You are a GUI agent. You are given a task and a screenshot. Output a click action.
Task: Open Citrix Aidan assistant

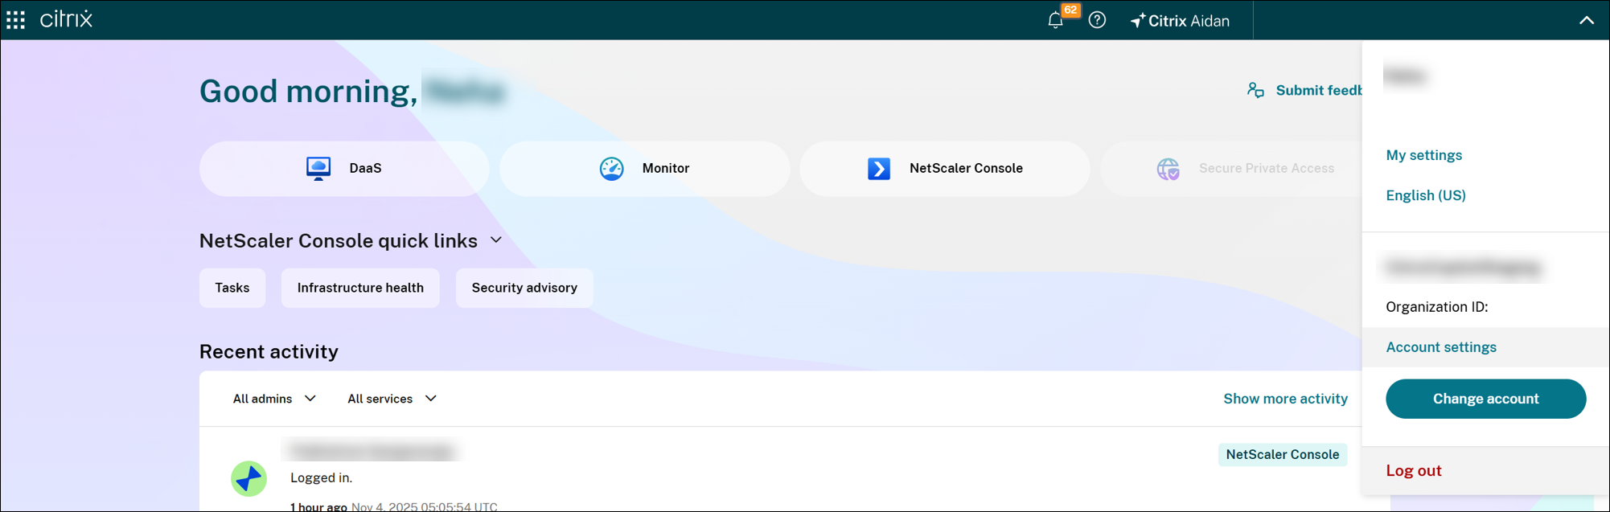[1180, 21]
